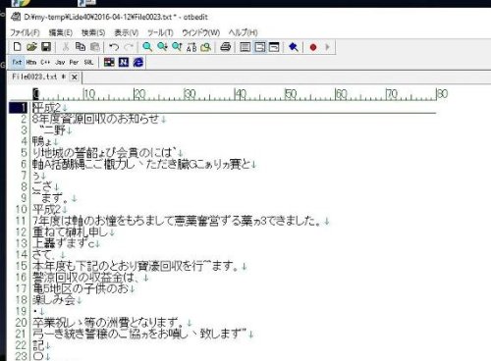Click line number 1 in the gutter

pos(19,107)
